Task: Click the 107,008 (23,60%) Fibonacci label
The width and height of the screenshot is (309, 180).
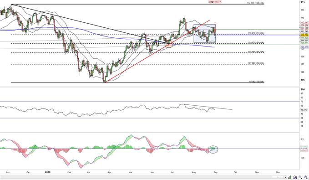Action: [x=256, y=63]
